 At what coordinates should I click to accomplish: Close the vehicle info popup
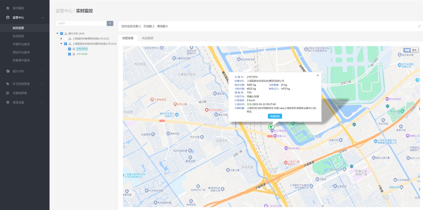tap(318, 75)
